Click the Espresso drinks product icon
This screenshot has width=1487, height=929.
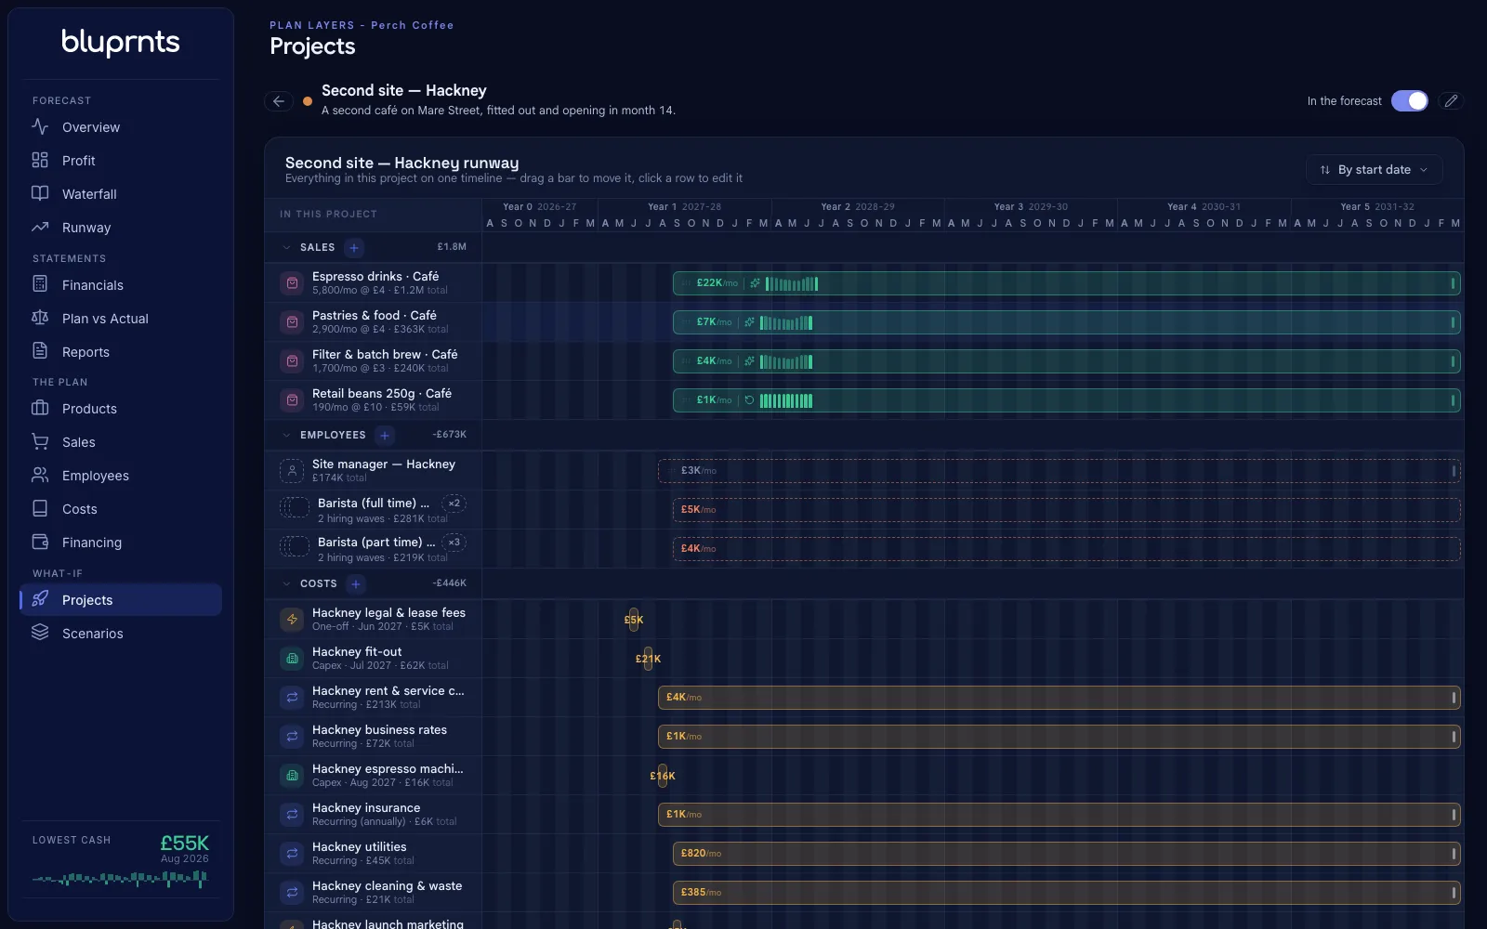292,283
